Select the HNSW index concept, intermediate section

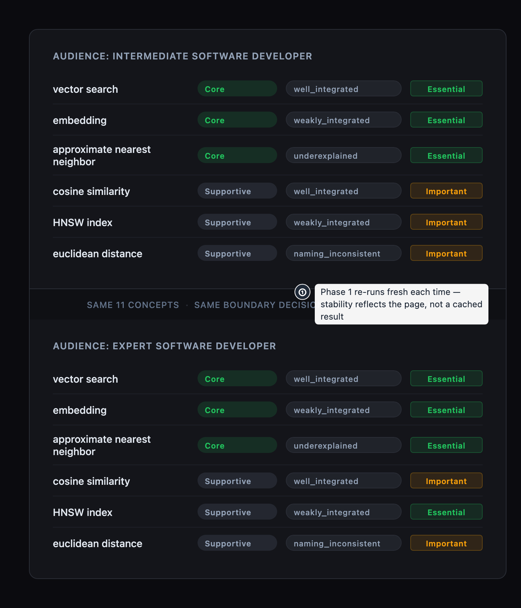(x=82, y=222)
